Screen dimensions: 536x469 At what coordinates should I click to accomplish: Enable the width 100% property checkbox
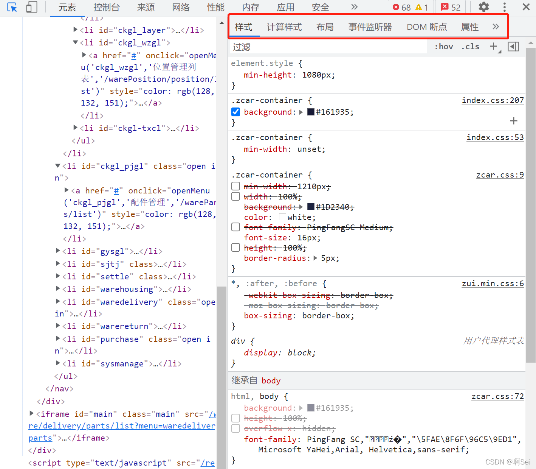pyautogui.click(x=235, y=196)
